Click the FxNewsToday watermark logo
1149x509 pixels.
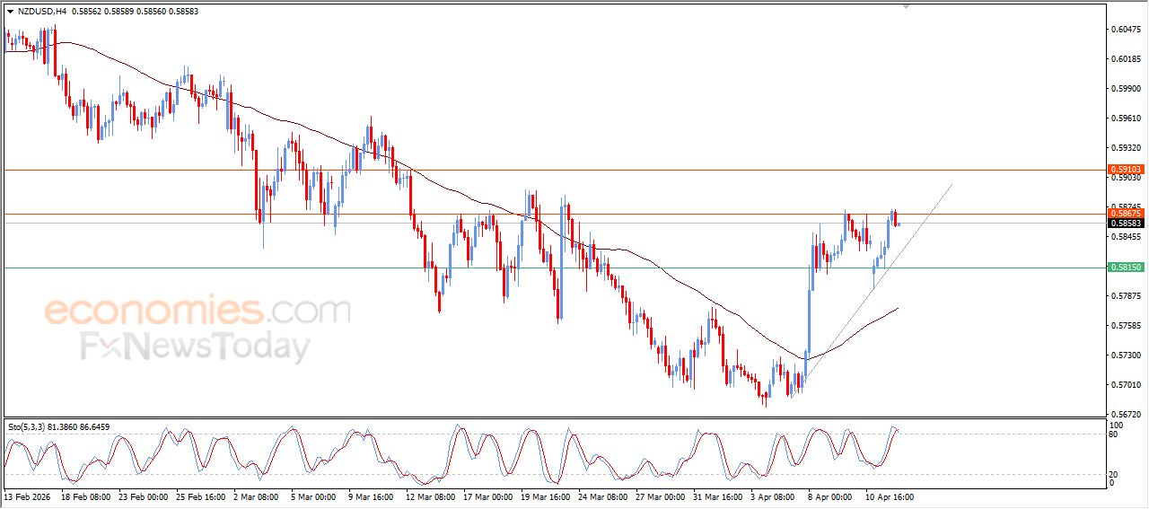click(196, 347)
